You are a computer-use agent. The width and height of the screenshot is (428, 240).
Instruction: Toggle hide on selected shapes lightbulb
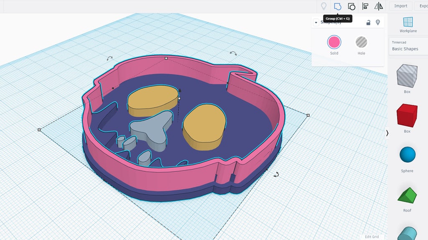(x=378, y=22)
